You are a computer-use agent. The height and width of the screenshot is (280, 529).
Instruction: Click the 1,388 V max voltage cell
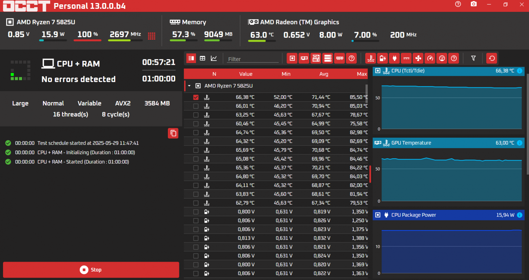pyautogui.click(x=360, y=238)
